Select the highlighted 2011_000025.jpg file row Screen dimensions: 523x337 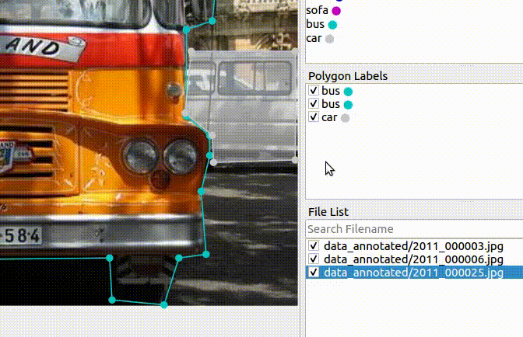click(414, 273)
